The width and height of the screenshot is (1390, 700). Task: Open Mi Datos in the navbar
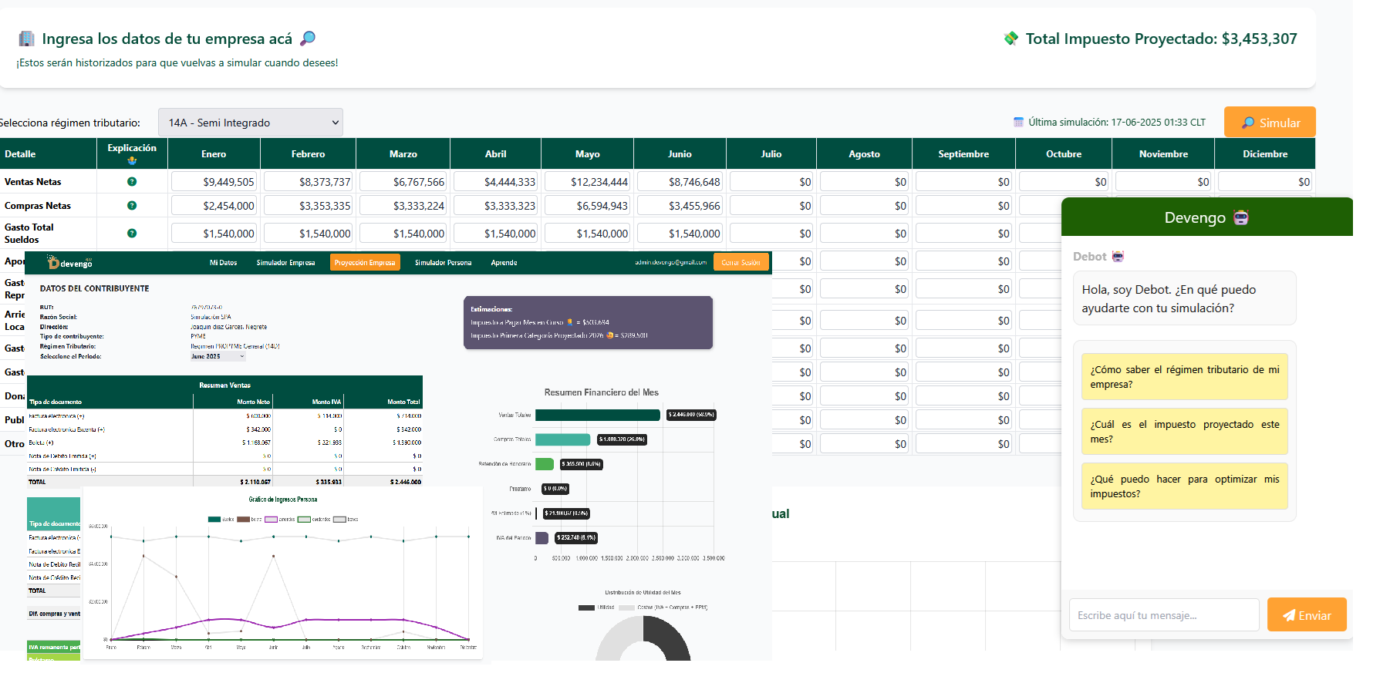click(x=223, y=263)
